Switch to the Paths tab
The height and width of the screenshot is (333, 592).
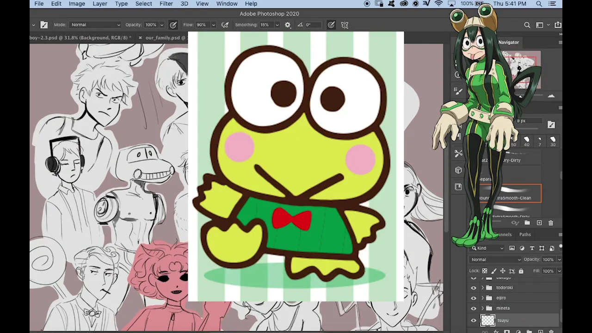525,235
